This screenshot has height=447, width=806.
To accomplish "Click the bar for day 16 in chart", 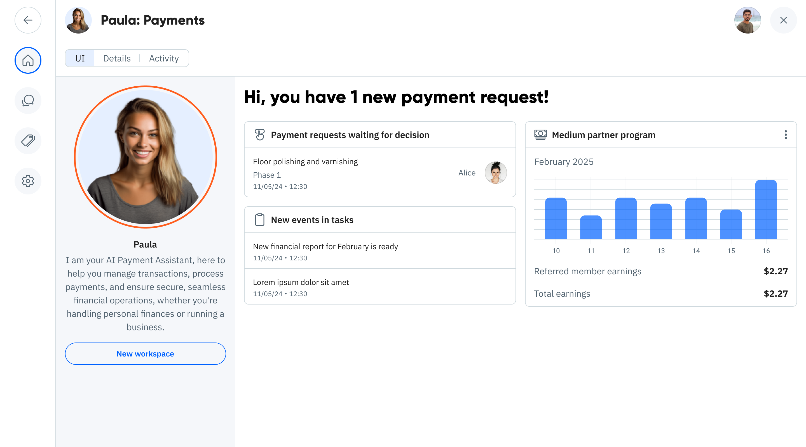I will pyautogui.click(x=766, y=209).
